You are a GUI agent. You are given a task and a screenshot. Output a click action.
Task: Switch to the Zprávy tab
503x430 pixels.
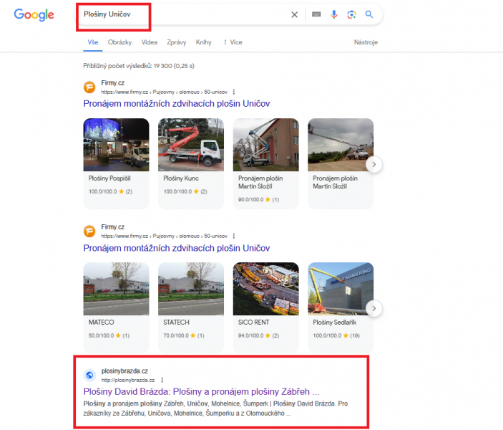coord(177,42)
